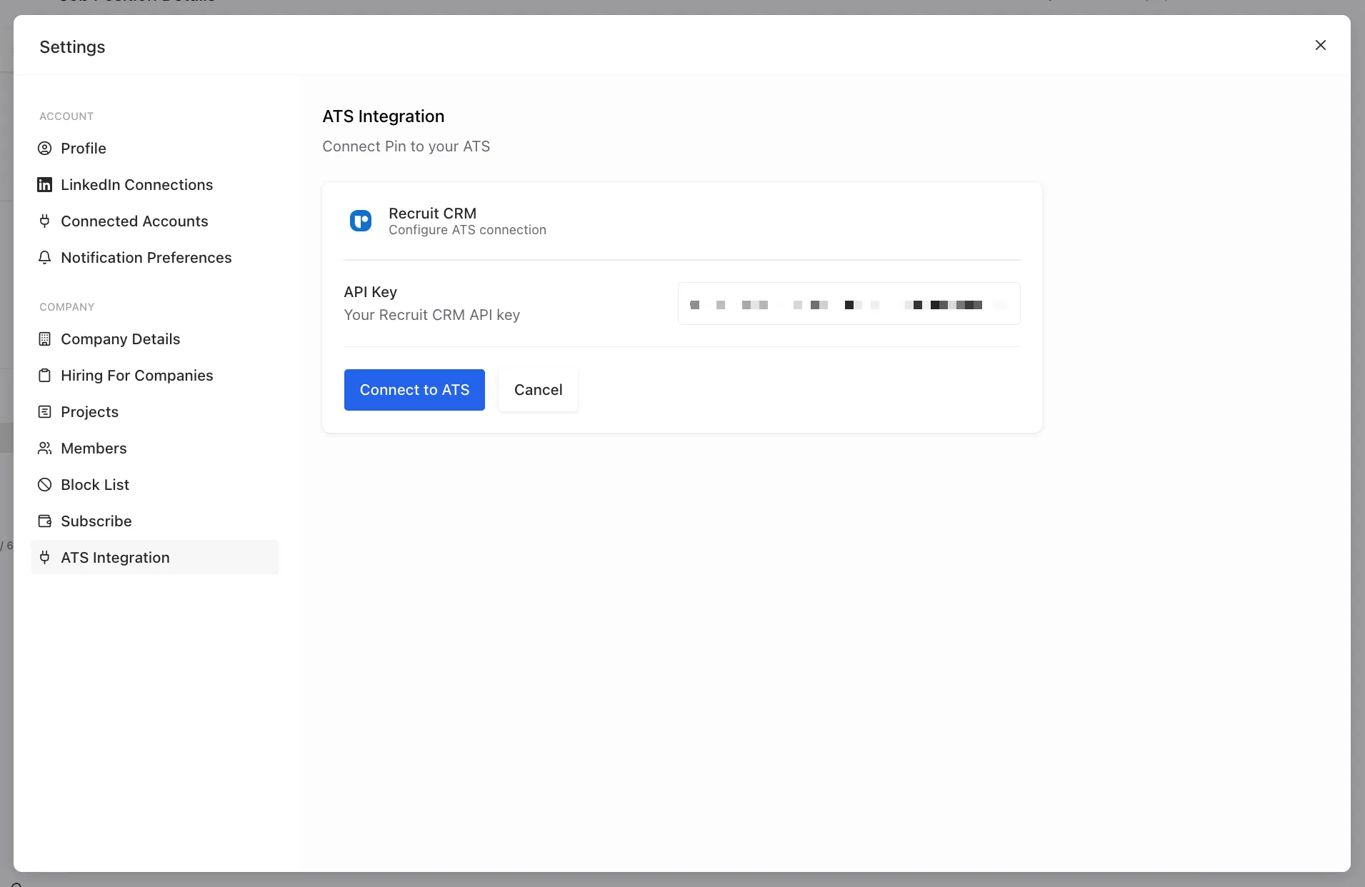The height and width of the screenshot is (887, 1365).
Task: Click 'Configure ATS connection' subtitle
Action: click(x=467, y=230)
